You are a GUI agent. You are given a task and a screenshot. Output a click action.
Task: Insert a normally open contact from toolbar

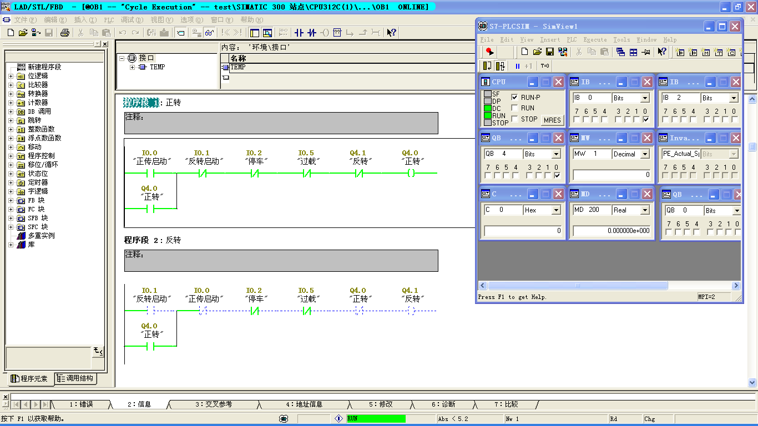299,33
